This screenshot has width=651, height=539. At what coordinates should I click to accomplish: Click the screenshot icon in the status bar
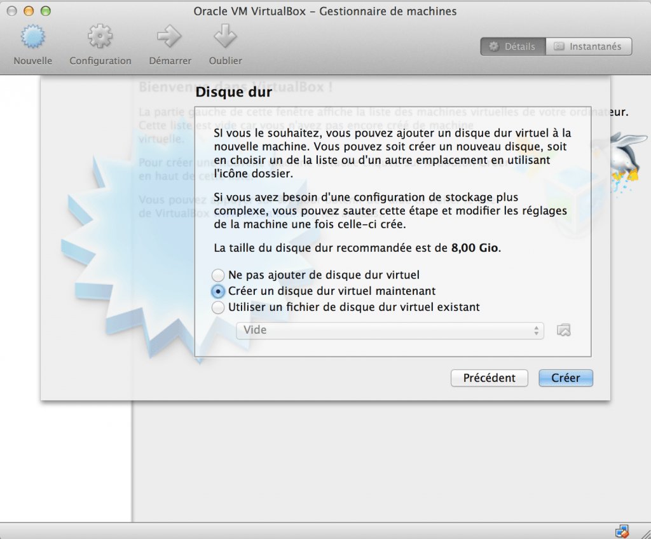(622, 530)
